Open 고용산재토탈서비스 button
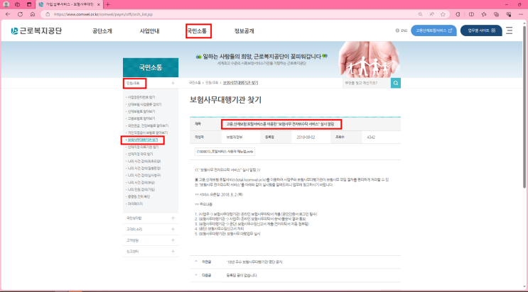This screenshot has width=528, height=292. click(x=433, y=30)
